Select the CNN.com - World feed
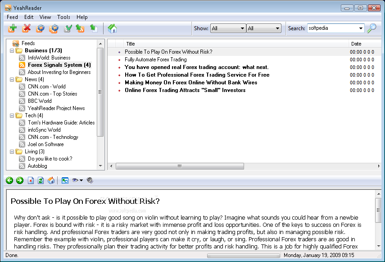 [x=47, y=87]
